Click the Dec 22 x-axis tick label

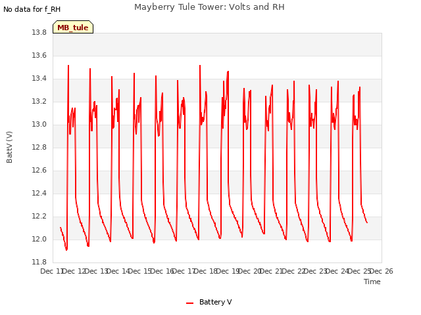tap(294, 271)
